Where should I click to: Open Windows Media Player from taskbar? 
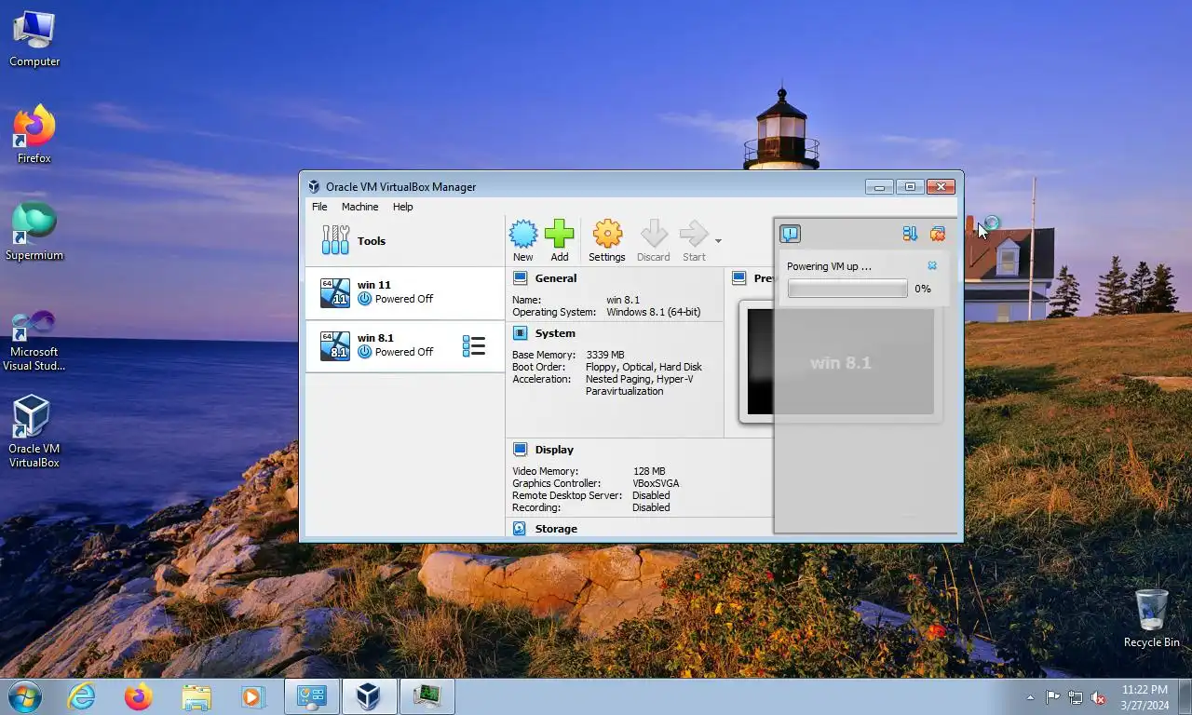(252, 696)
